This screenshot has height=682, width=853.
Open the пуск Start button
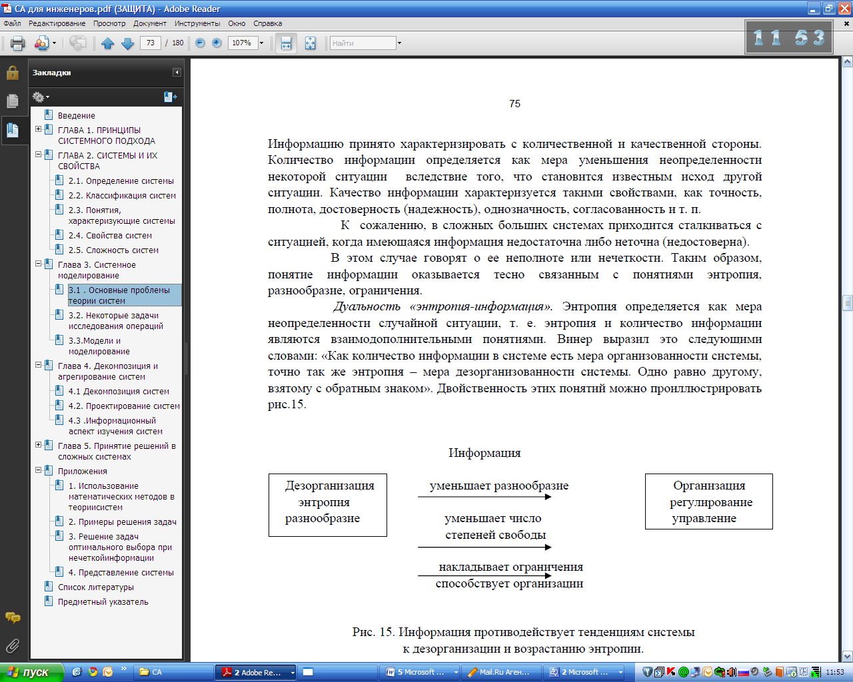point(32,673)
